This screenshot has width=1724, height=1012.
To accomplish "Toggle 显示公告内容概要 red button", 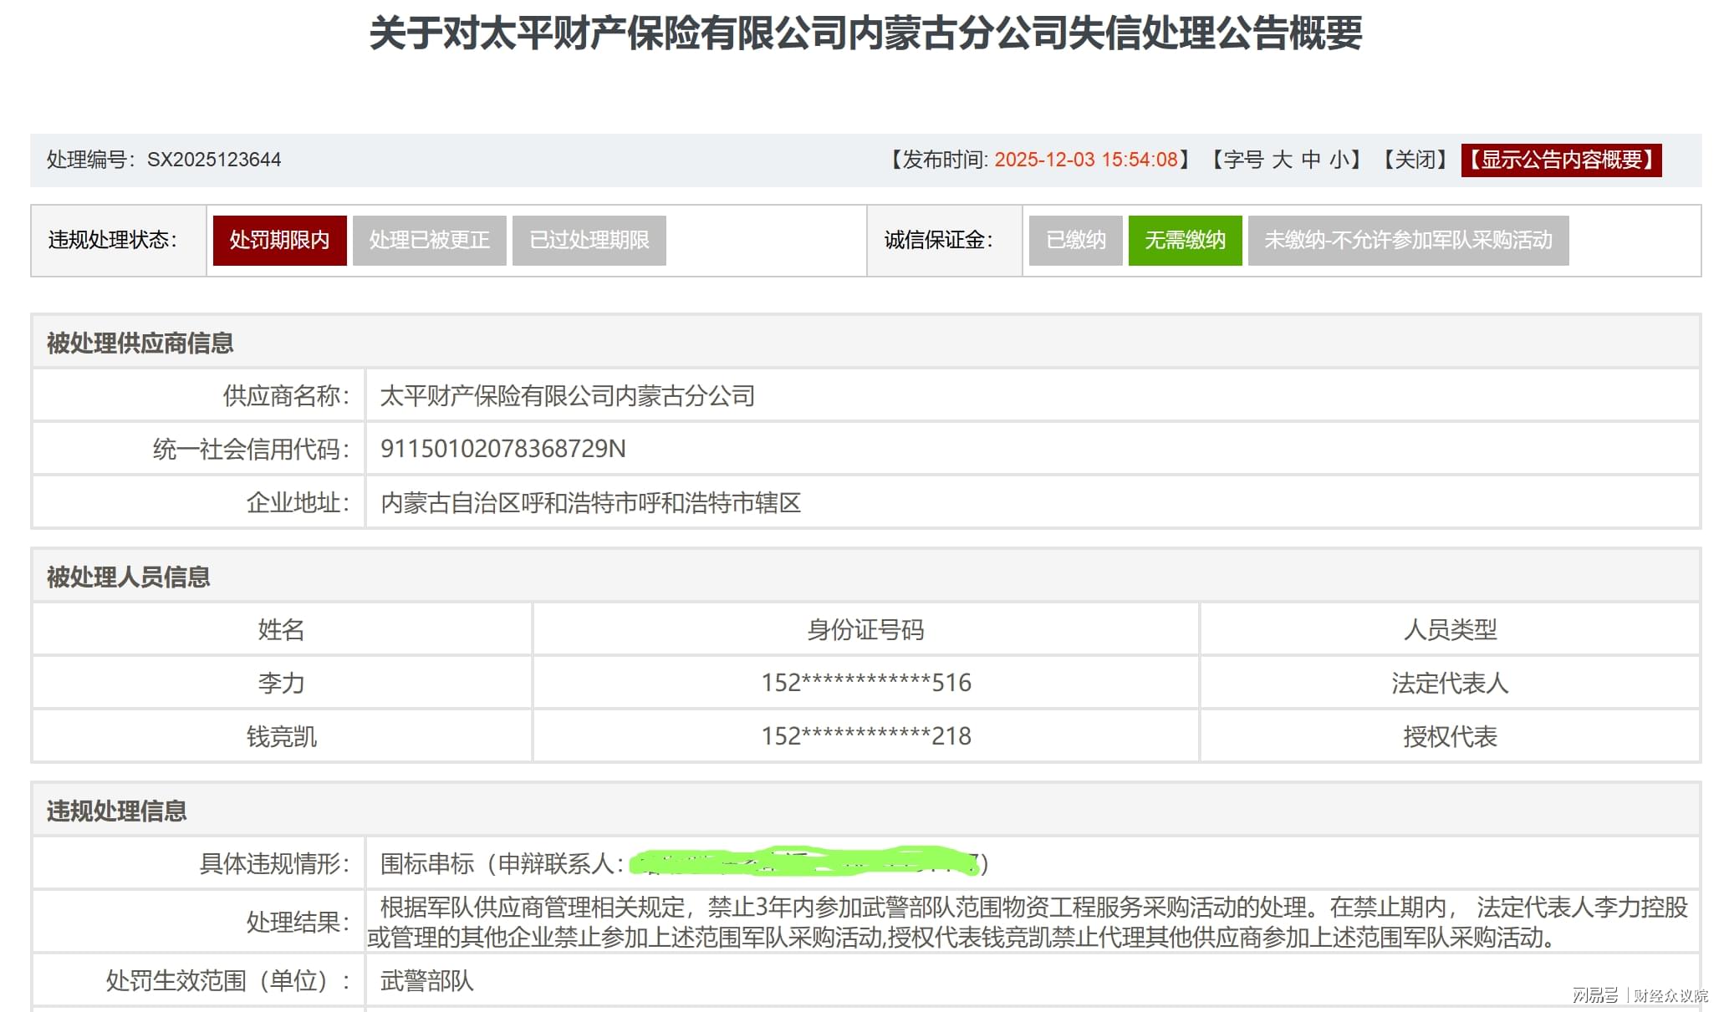I will (x=1561, y=160).
